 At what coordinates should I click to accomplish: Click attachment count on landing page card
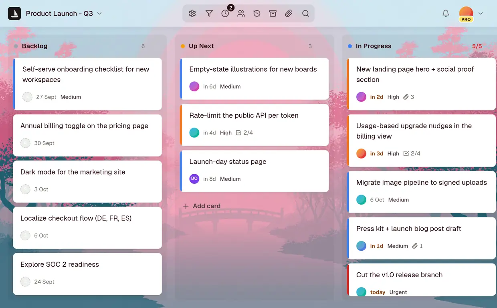[409, 97]
